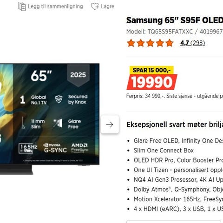The image size is (223, 223).
Task: Click the Secured by Knox shield icon
Action: tap(59, 99)
